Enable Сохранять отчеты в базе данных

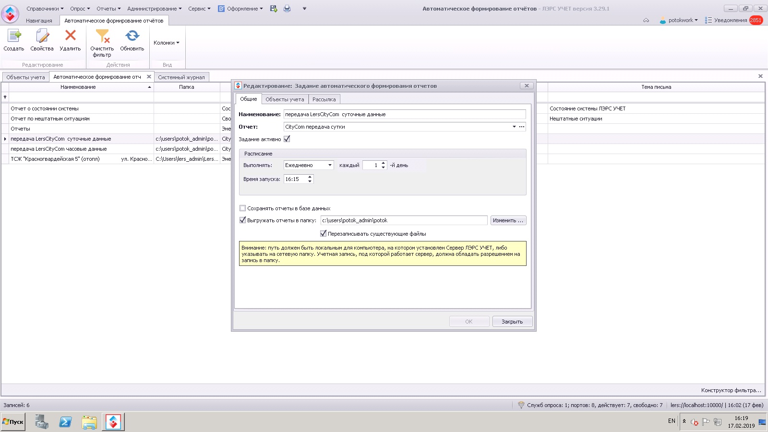click(242, 208)
